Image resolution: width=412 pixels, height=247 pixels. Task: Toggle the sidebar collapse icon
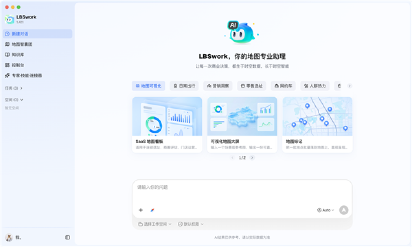[68, 237]
